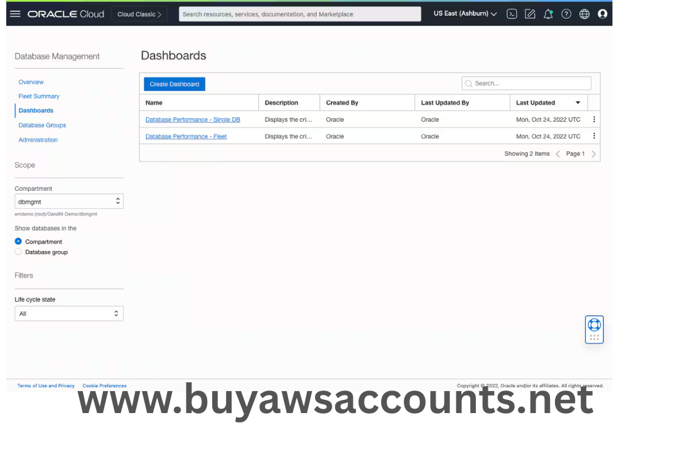The width and height of the screenshot is (678, 452).
Task: Focus the dashboards table Search field
Action: (526, 83)
